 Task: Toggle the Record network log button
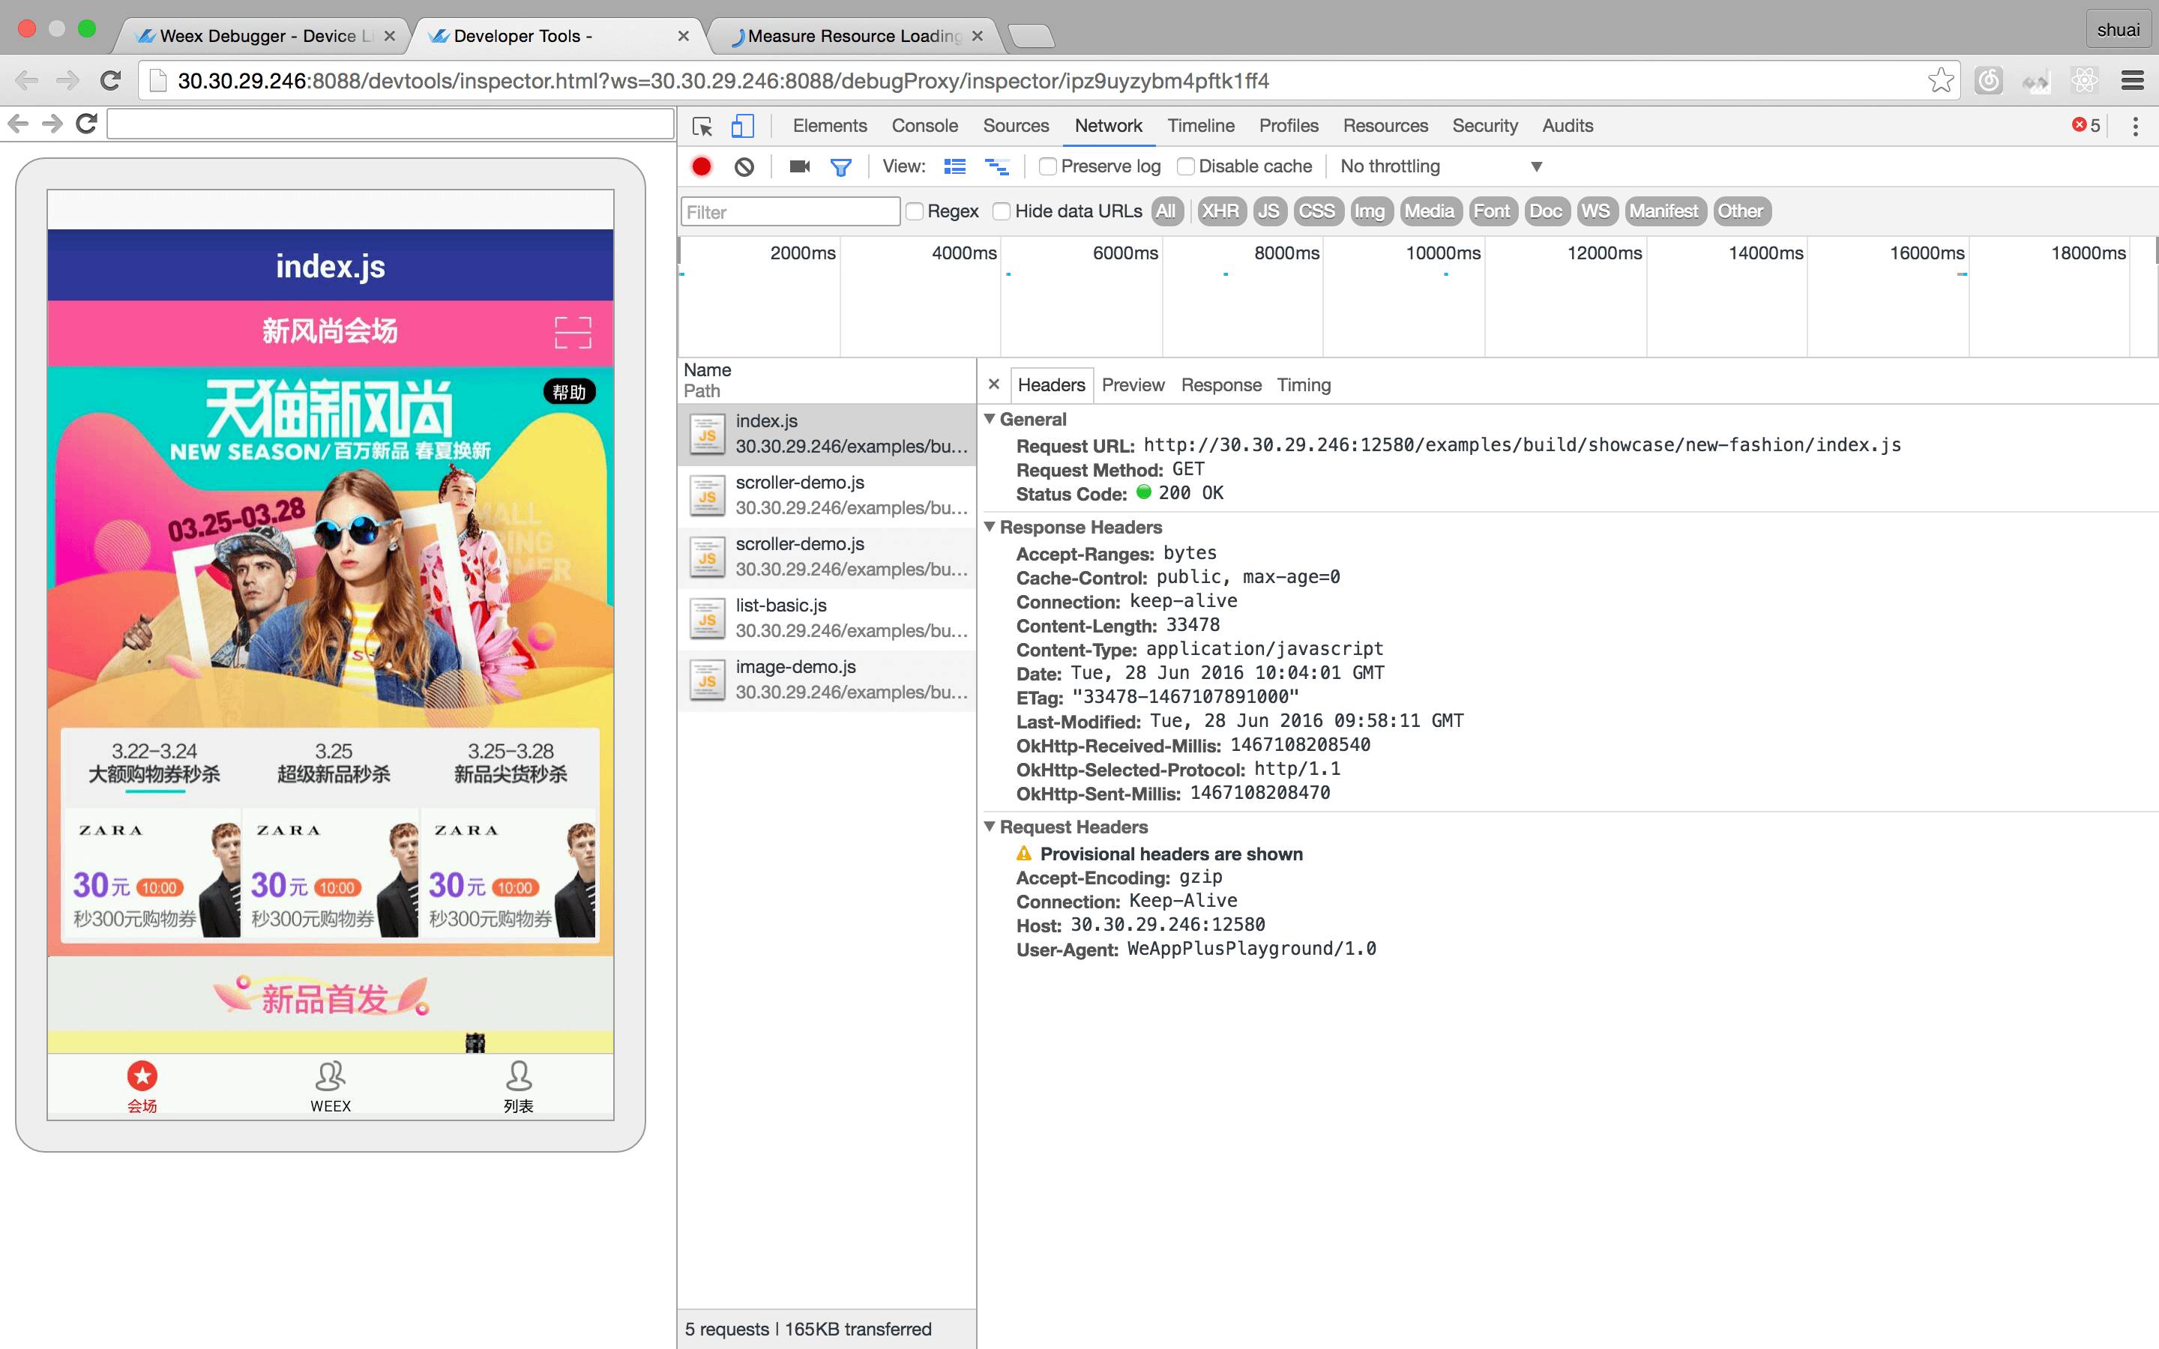click(702, 168)
